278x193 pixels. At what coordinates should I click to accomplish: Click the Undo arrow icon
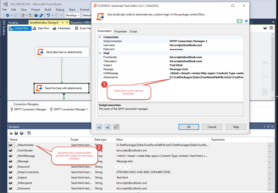pos(48,15)
